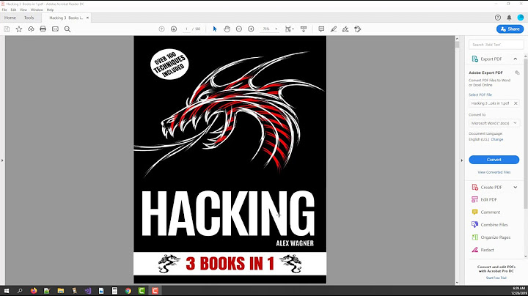Click Change document language link
This screenshot has height=296, width=528.
pyautogui.click(x=497, y=139)
